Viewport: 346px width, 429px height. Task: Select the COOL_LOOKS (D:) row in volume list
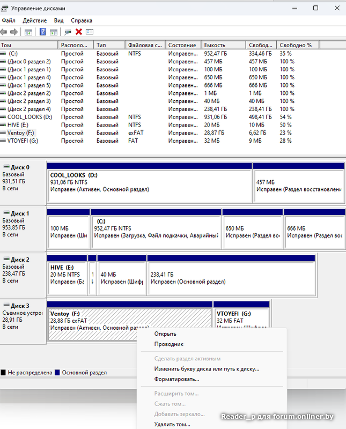pyautogui.click(x=30, y=117)
